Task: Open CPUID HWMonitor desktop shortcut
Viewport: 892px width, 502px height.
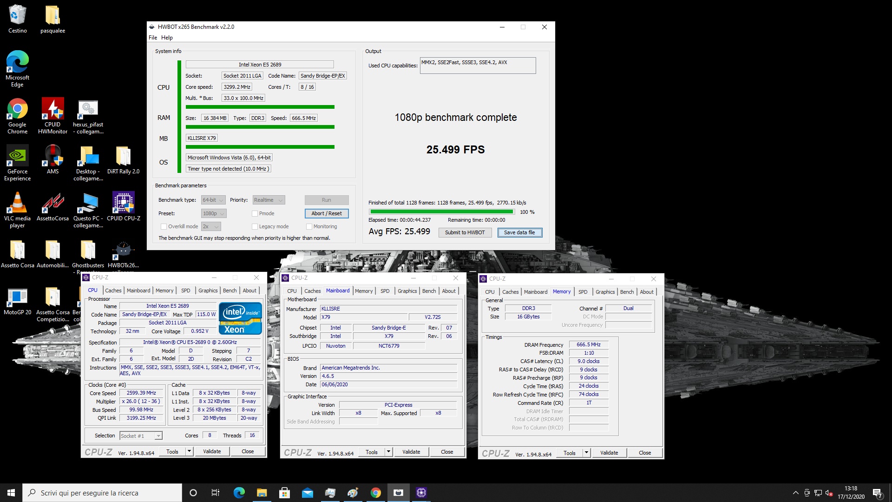Action: (52, 116)
